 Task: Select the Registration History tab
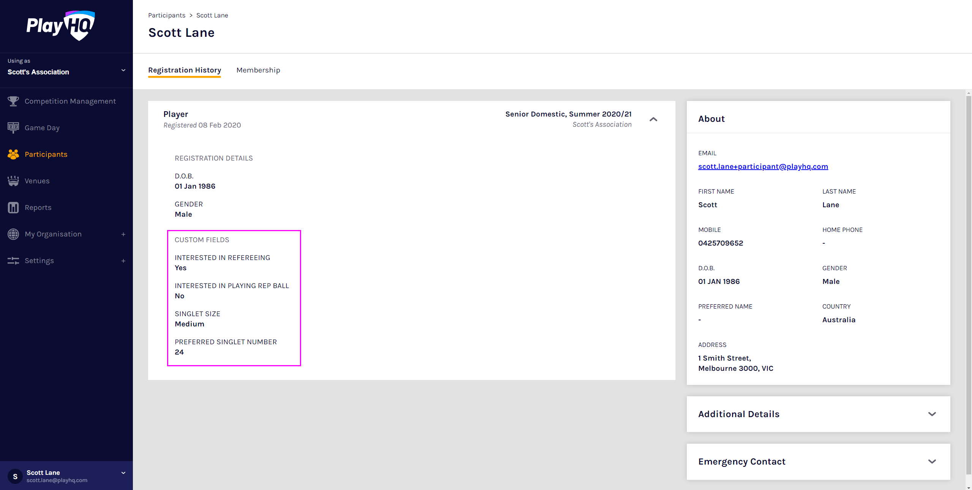185,70
